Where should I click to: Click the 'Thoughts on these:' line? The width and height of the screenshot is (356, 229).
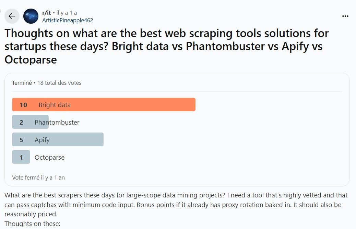[x=33, y=224]
